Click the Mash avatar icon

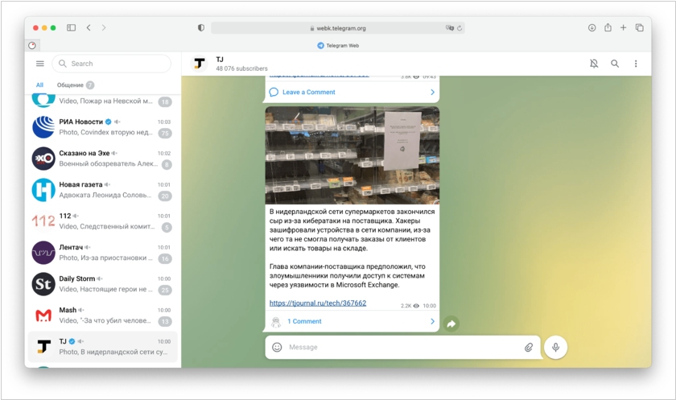tap(43, 315)
